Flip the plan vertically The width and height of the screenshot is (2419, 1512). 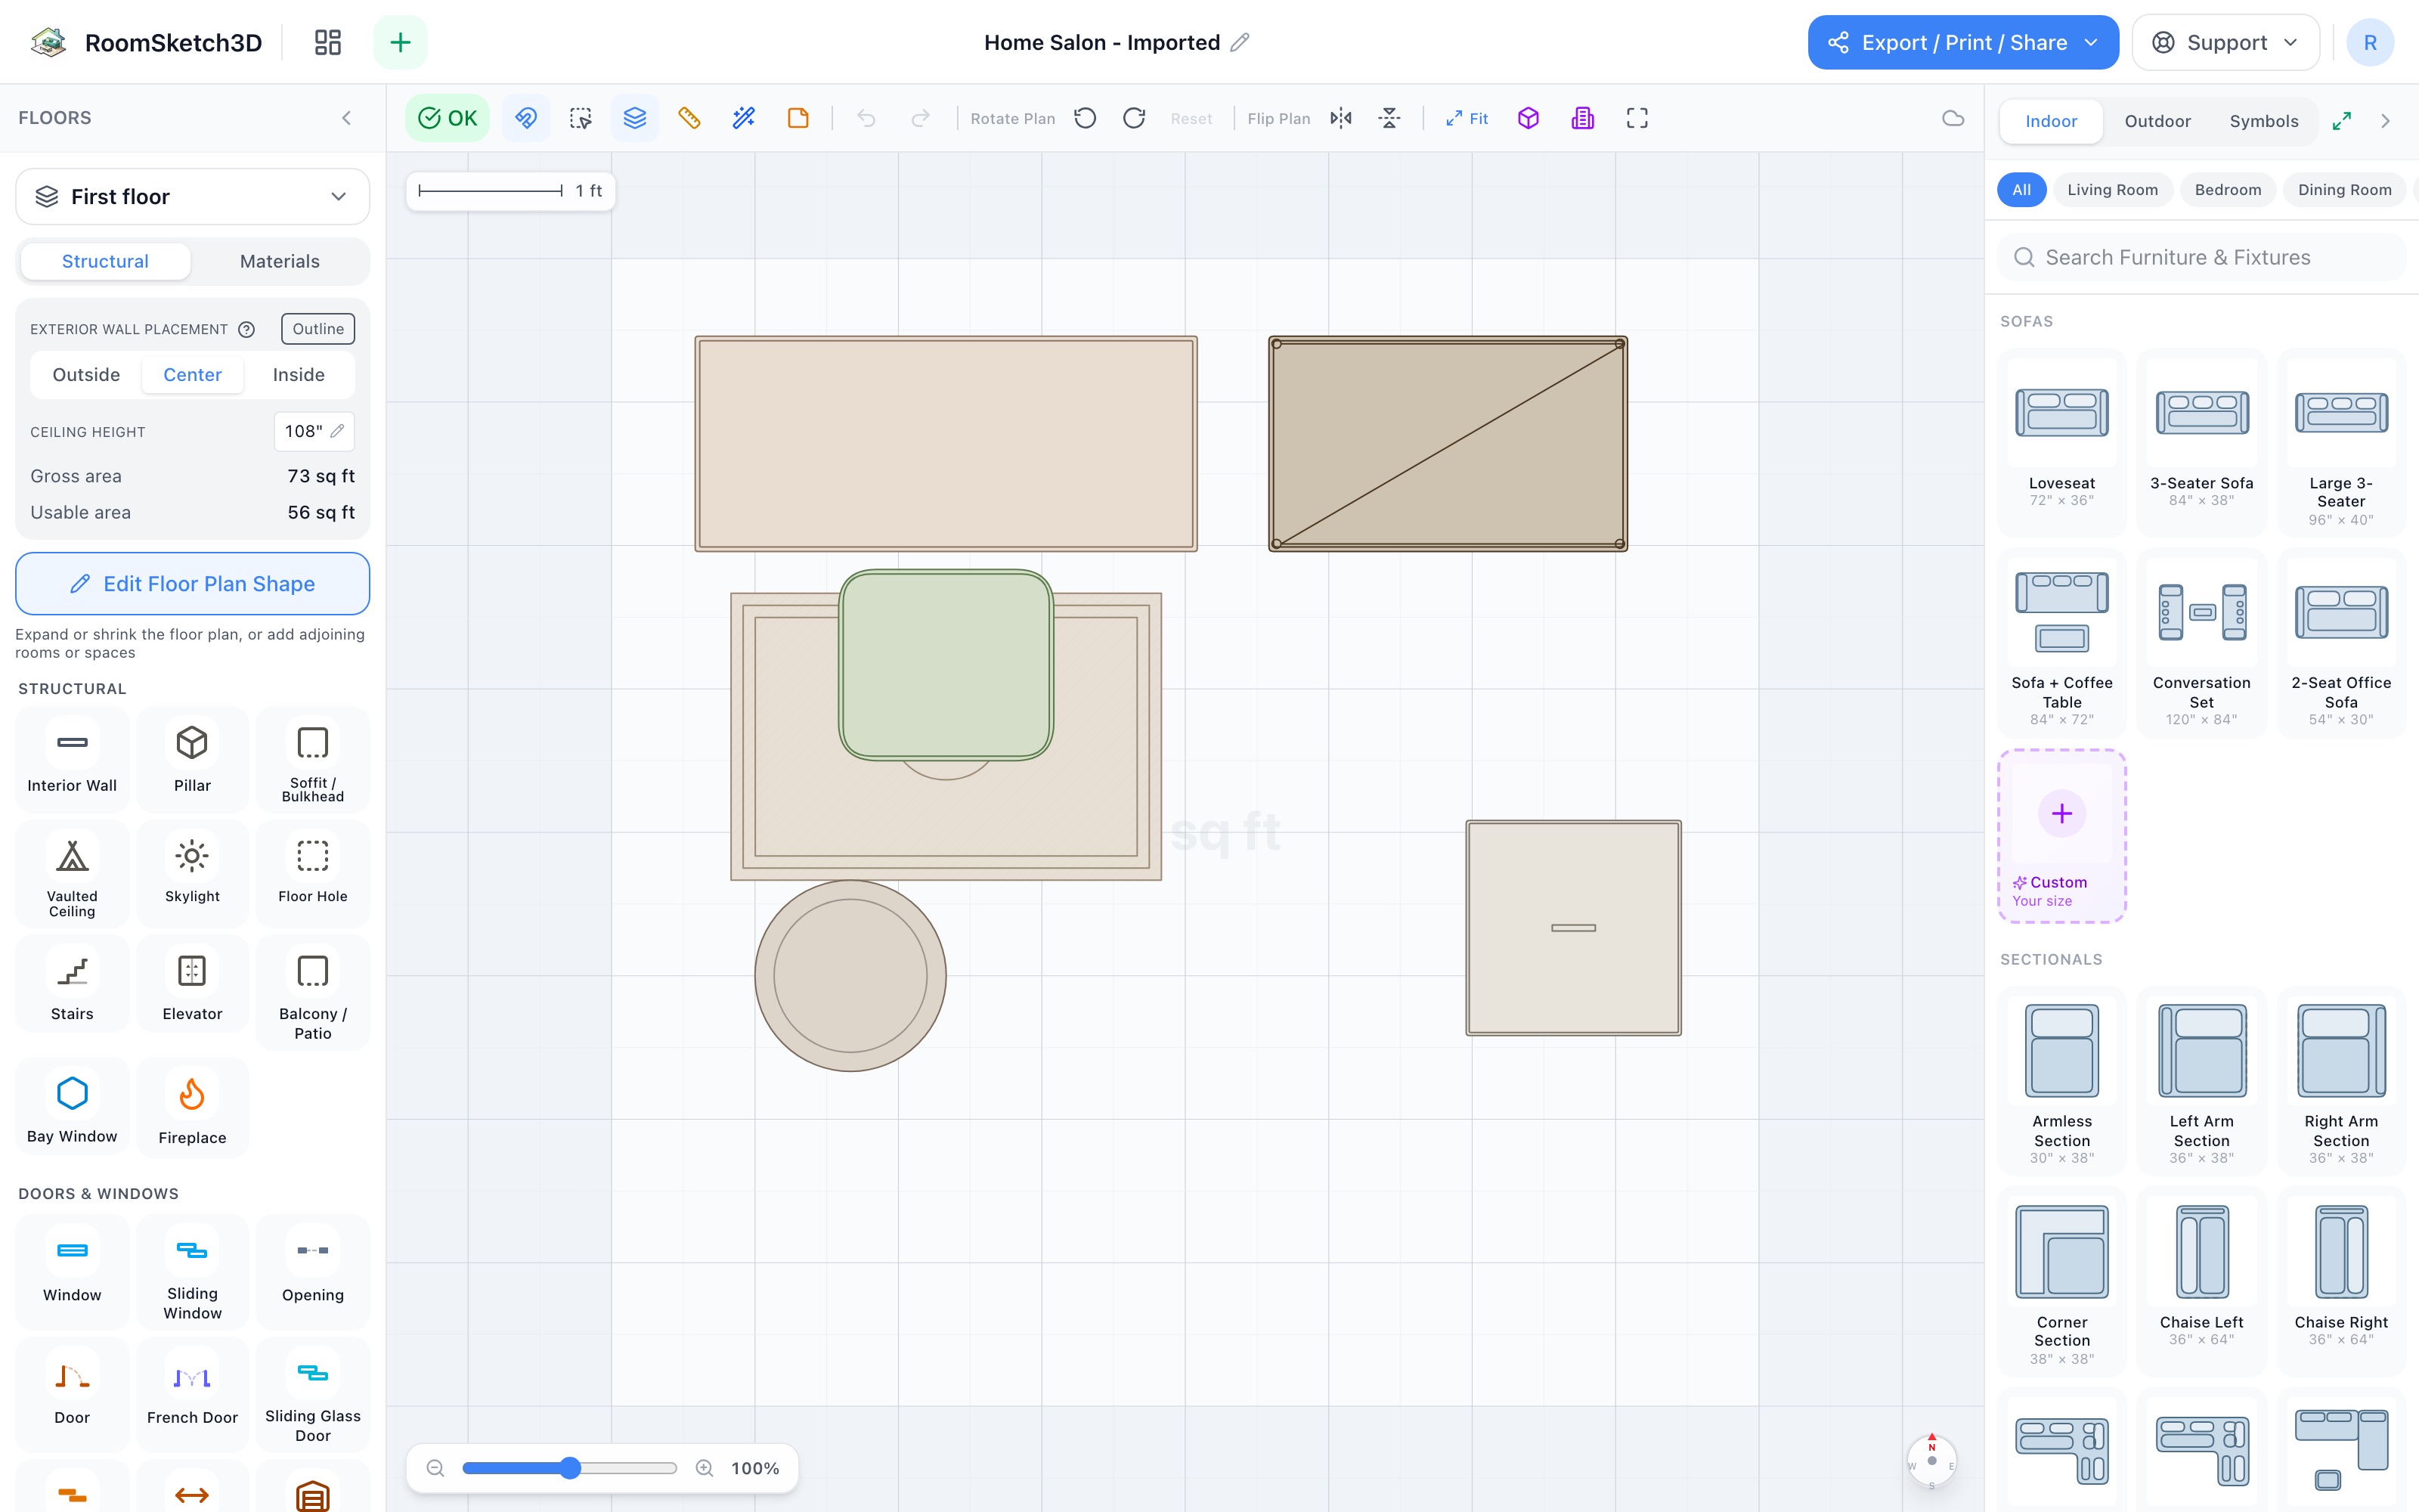click(x=1389, y=118)
